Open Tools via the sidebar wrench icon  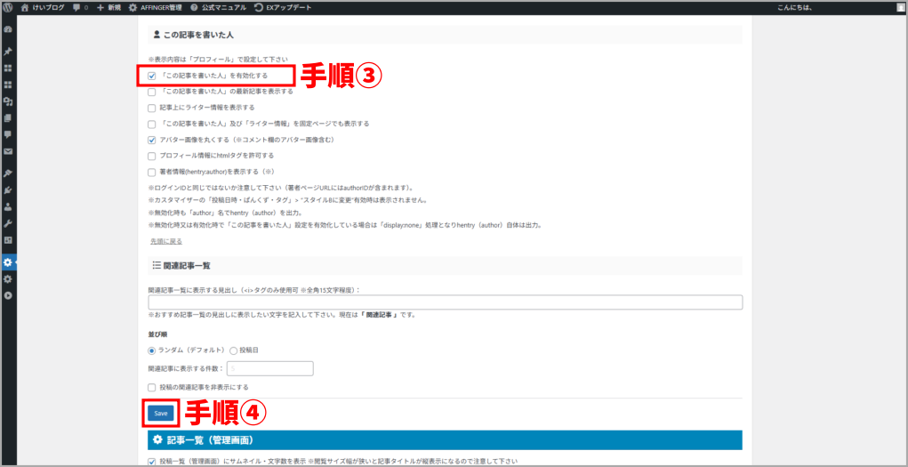coord(8,223)
